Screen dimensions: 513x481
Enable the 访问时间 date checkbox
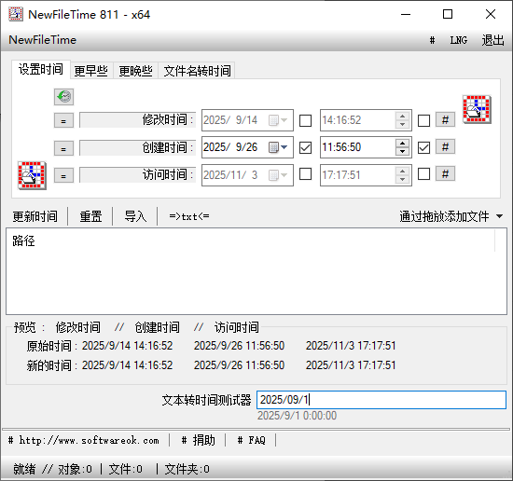pyautogui.click(x=305, y=174)
